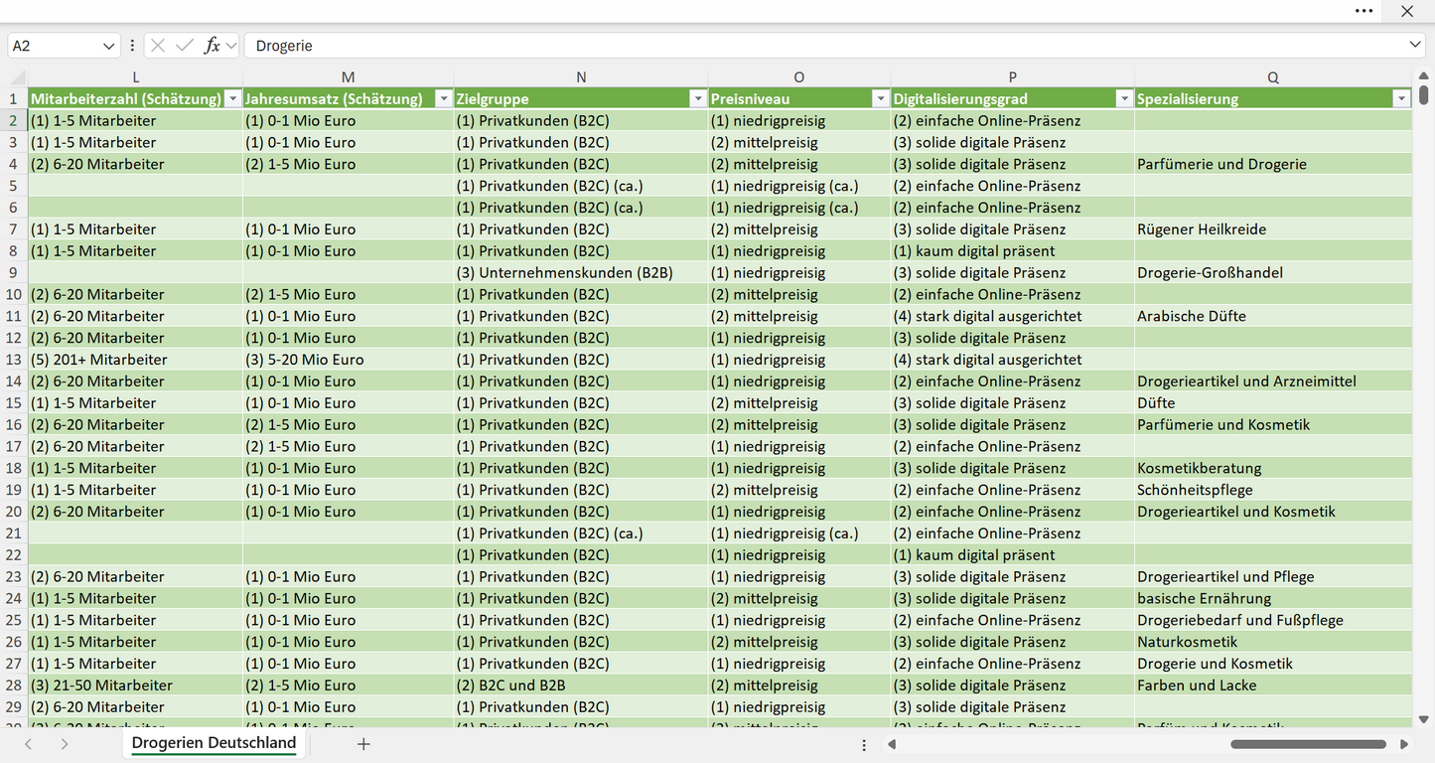The image size is (1435, 763).
Task: Click cell '(2) B2C und B2B'
Action: coord(581,686)
